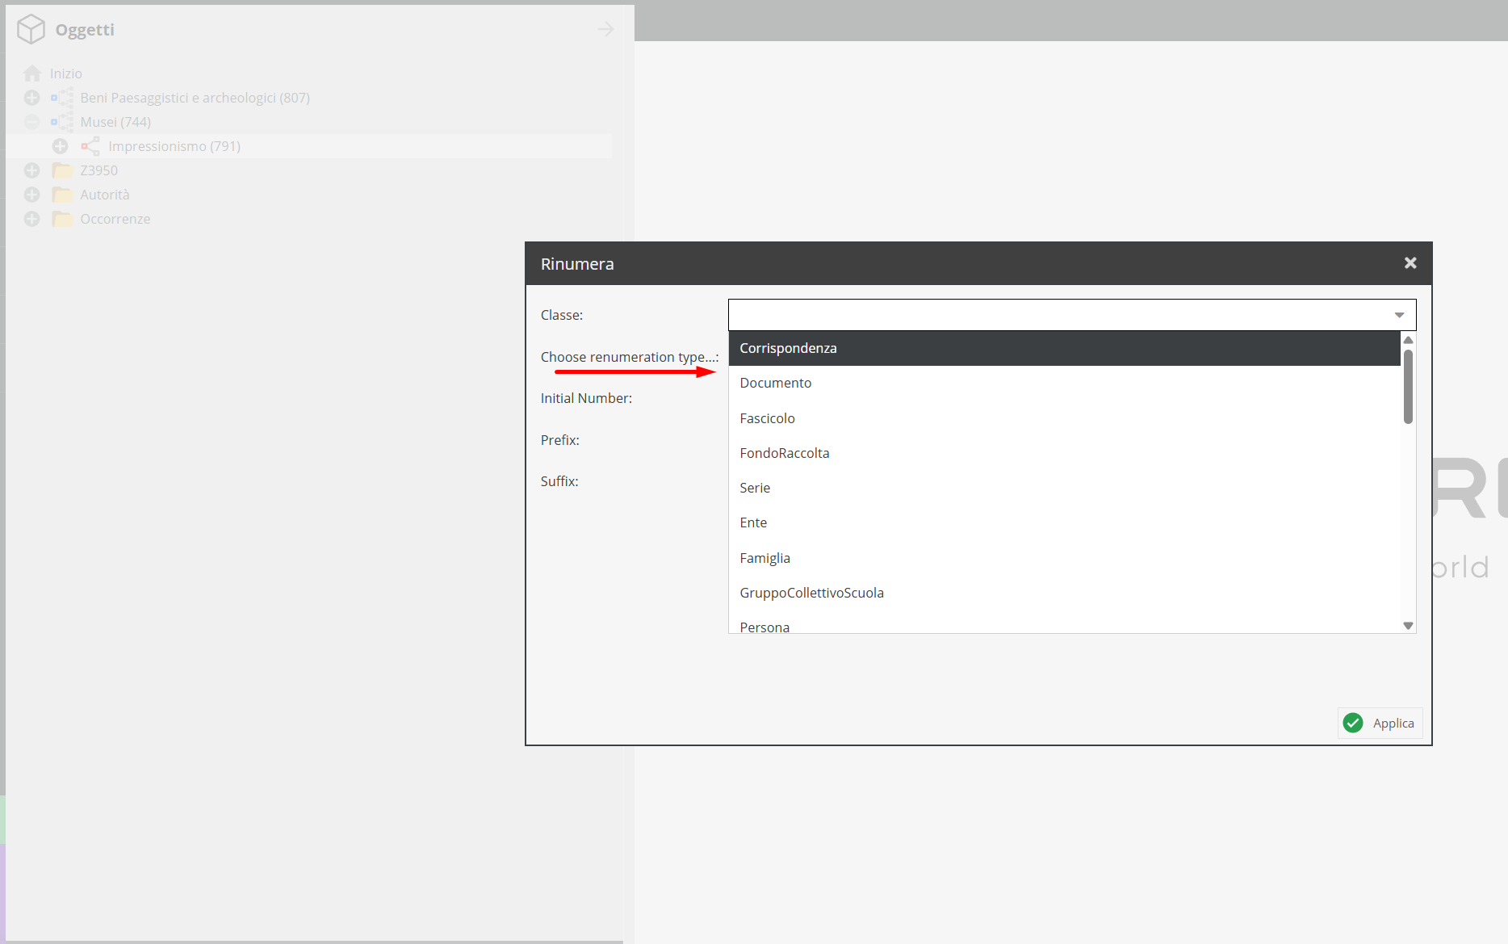Select Occorrenze tree item

tap(115, 219)
